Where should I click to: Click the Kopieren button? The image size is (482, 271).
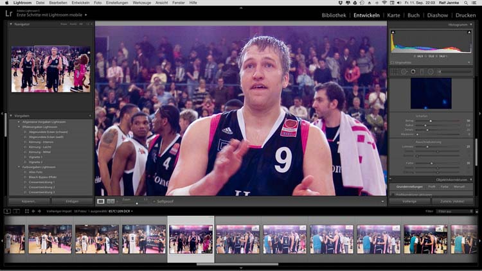coord(28,202)
